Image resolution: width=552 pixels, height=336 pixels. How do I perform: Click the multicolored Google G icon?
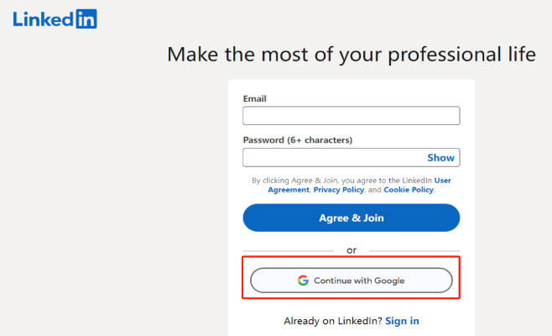point(303,281)
